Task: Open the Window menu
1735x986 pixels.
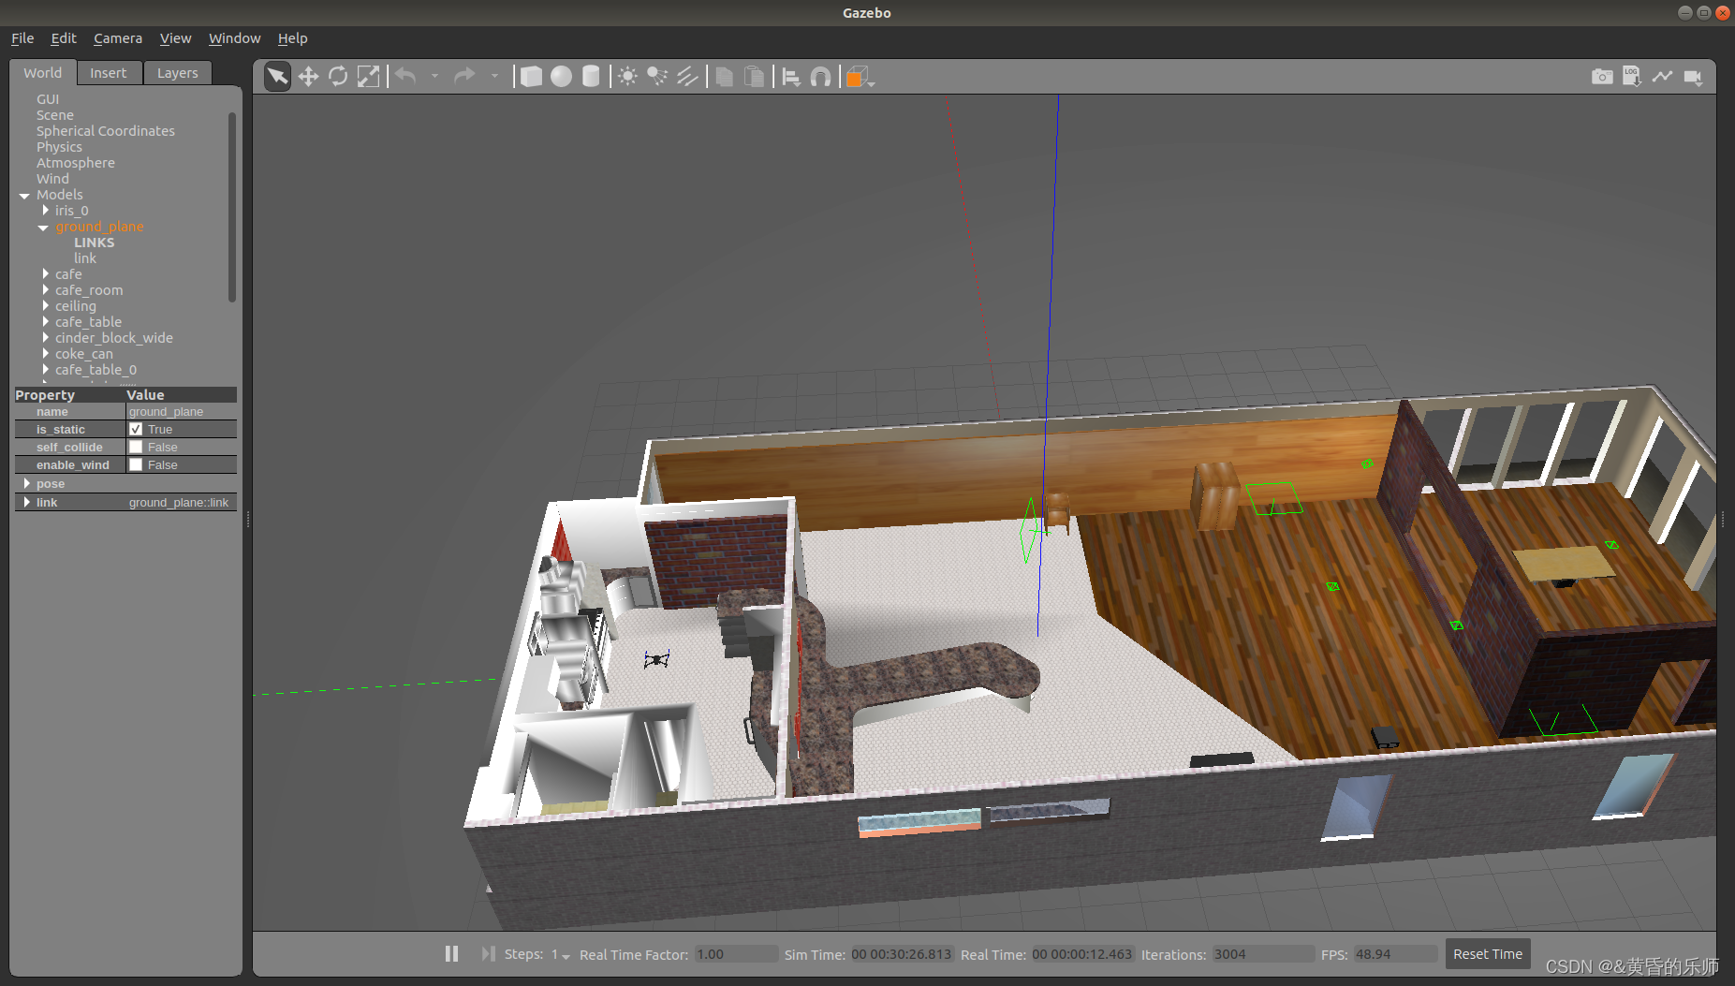Action: point(234,38)
